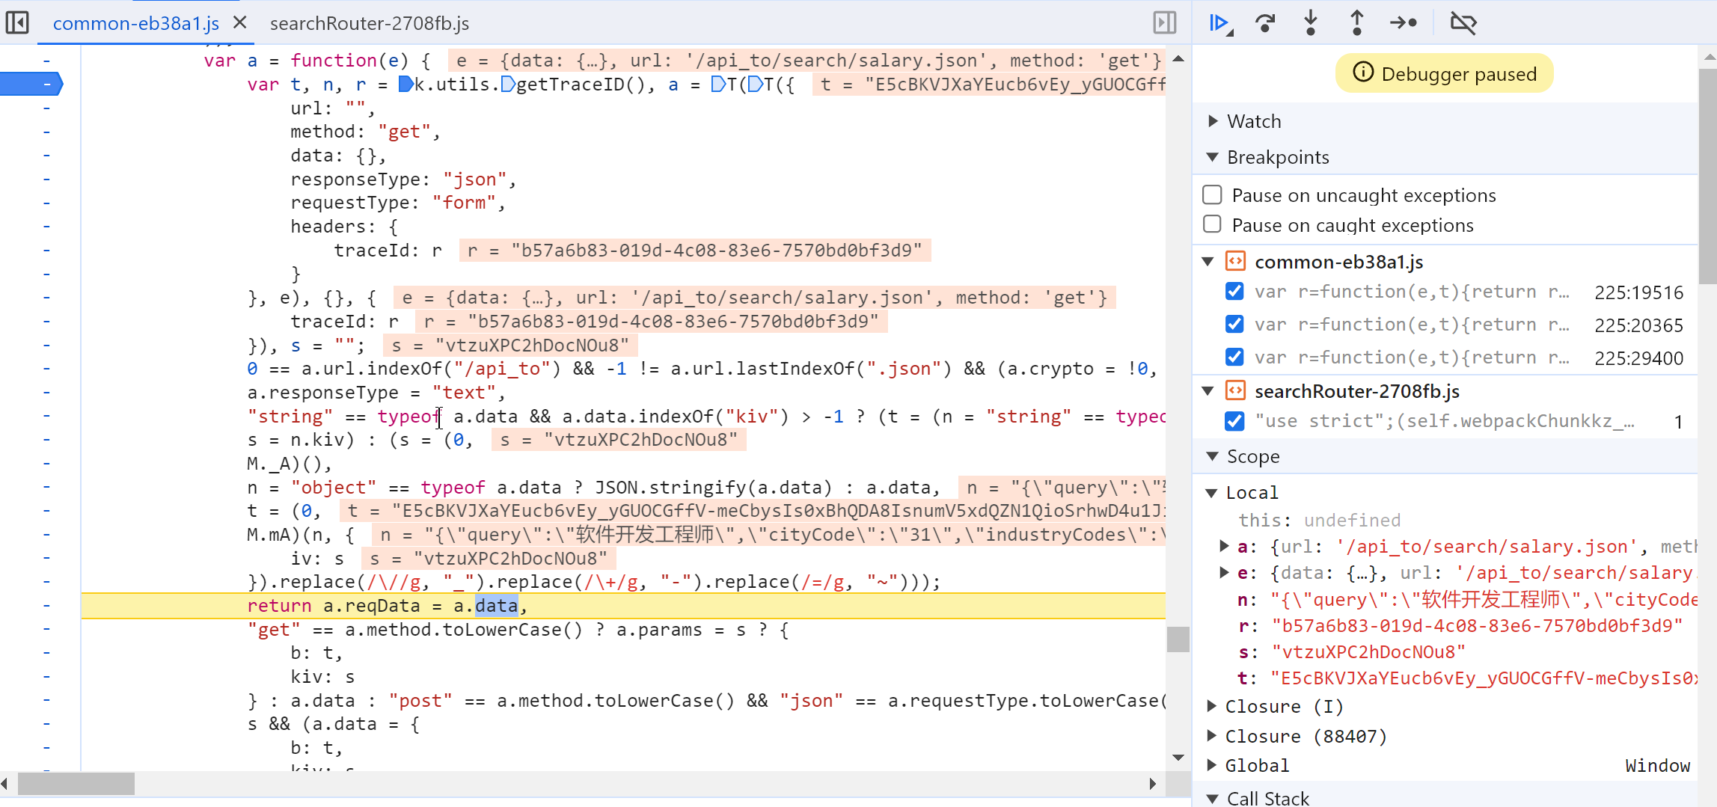
Task: Expand the Closure (88407) scope
Action: [x=1212, y=736]
